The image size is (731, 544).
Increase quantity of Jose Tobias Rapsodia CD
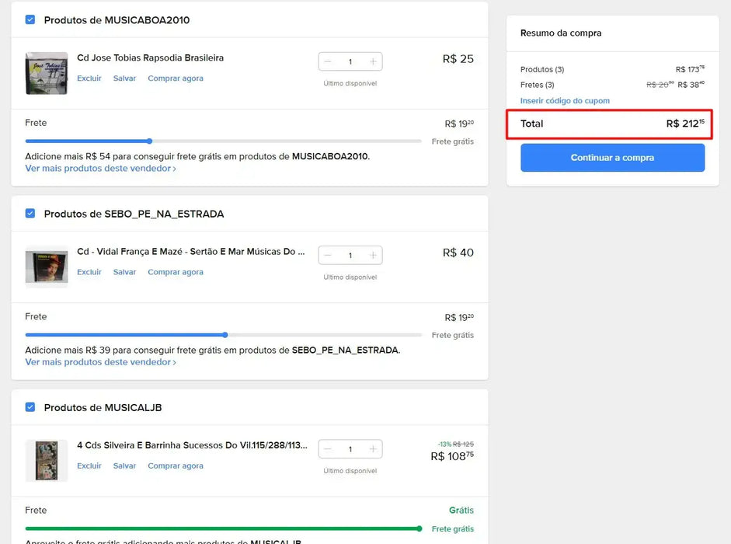373,61
